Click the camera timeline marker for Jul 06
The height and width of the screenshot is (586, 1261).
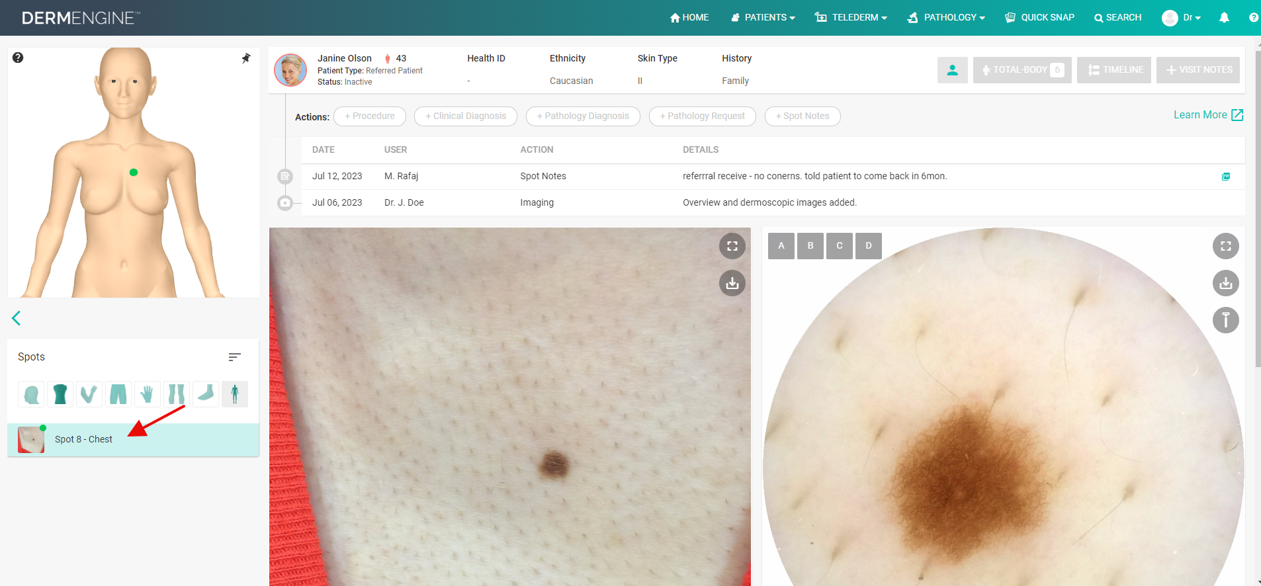point(285,203)
